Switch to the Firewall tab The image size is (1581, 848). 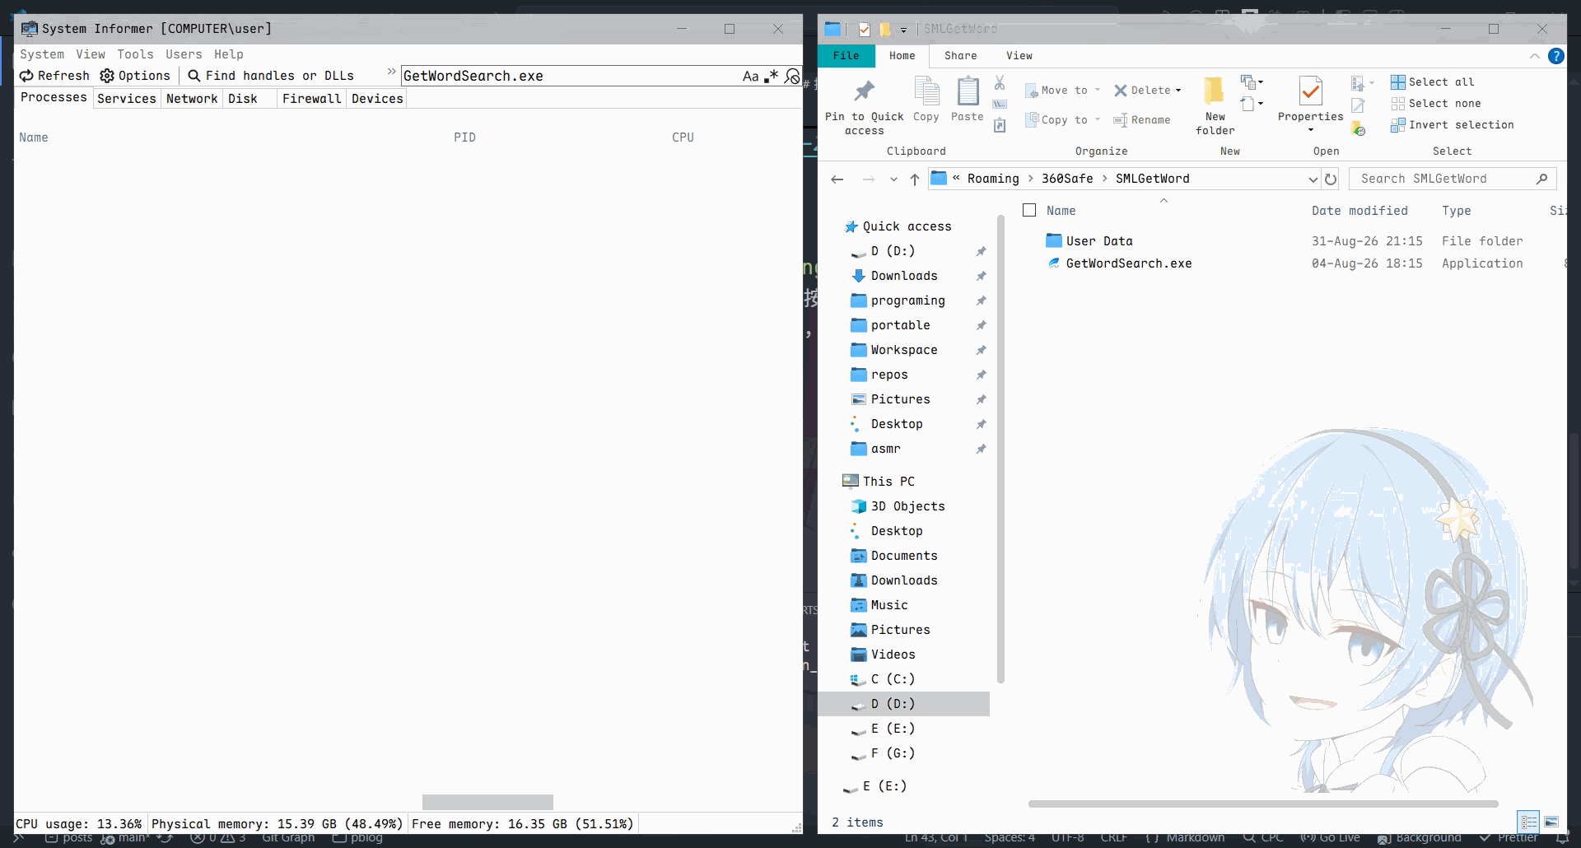pos(311,99)
